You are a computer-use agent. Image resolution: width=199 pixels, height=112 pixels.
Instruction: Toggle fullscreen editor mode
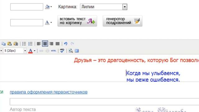pos(77,51)
